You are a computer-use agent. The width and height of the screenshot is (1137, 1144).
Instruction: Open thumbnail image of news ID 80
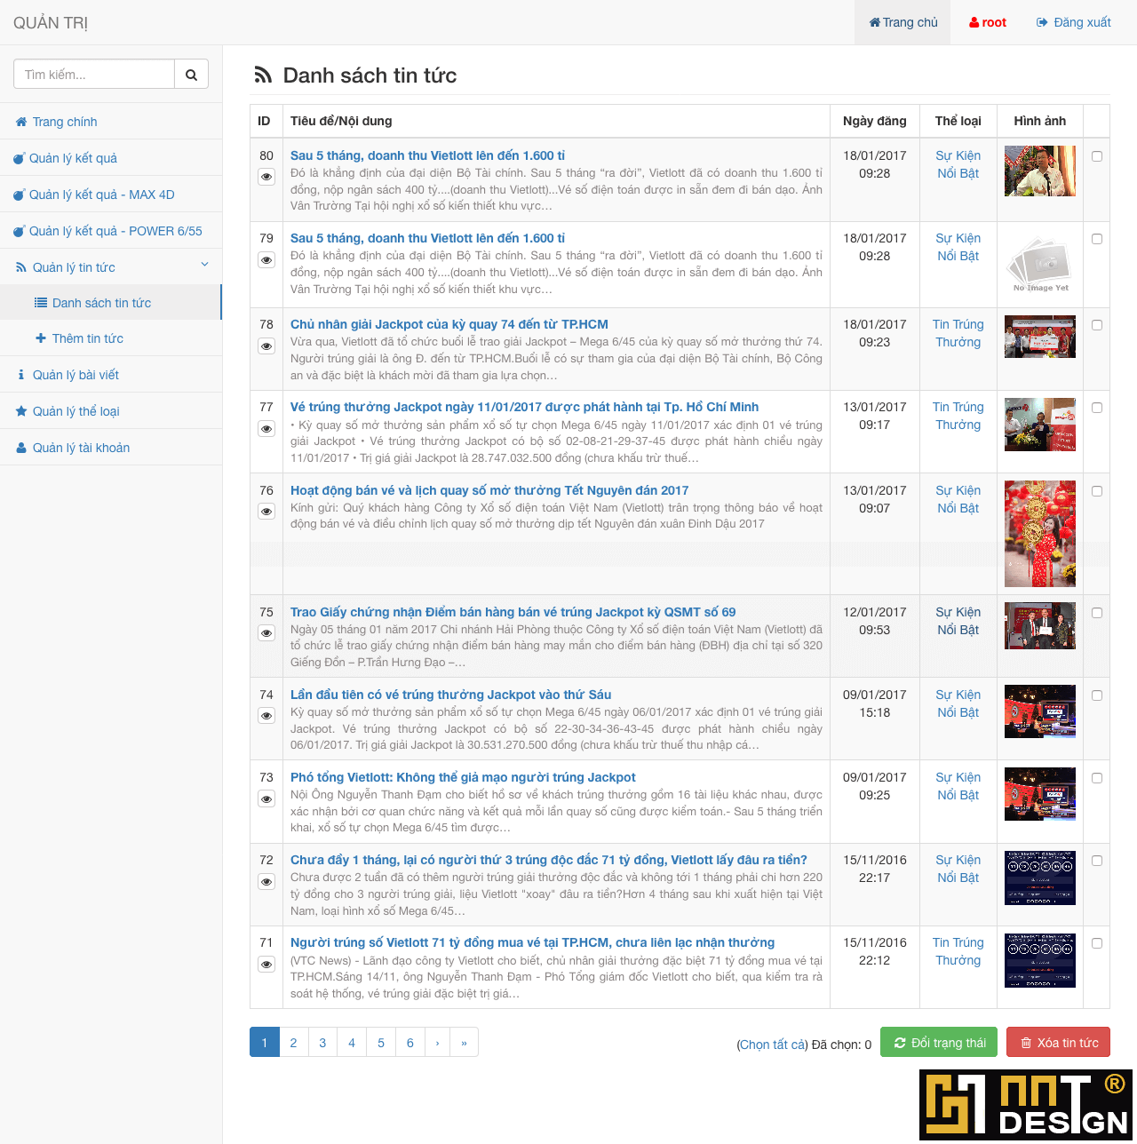[x=1040, y=171]
